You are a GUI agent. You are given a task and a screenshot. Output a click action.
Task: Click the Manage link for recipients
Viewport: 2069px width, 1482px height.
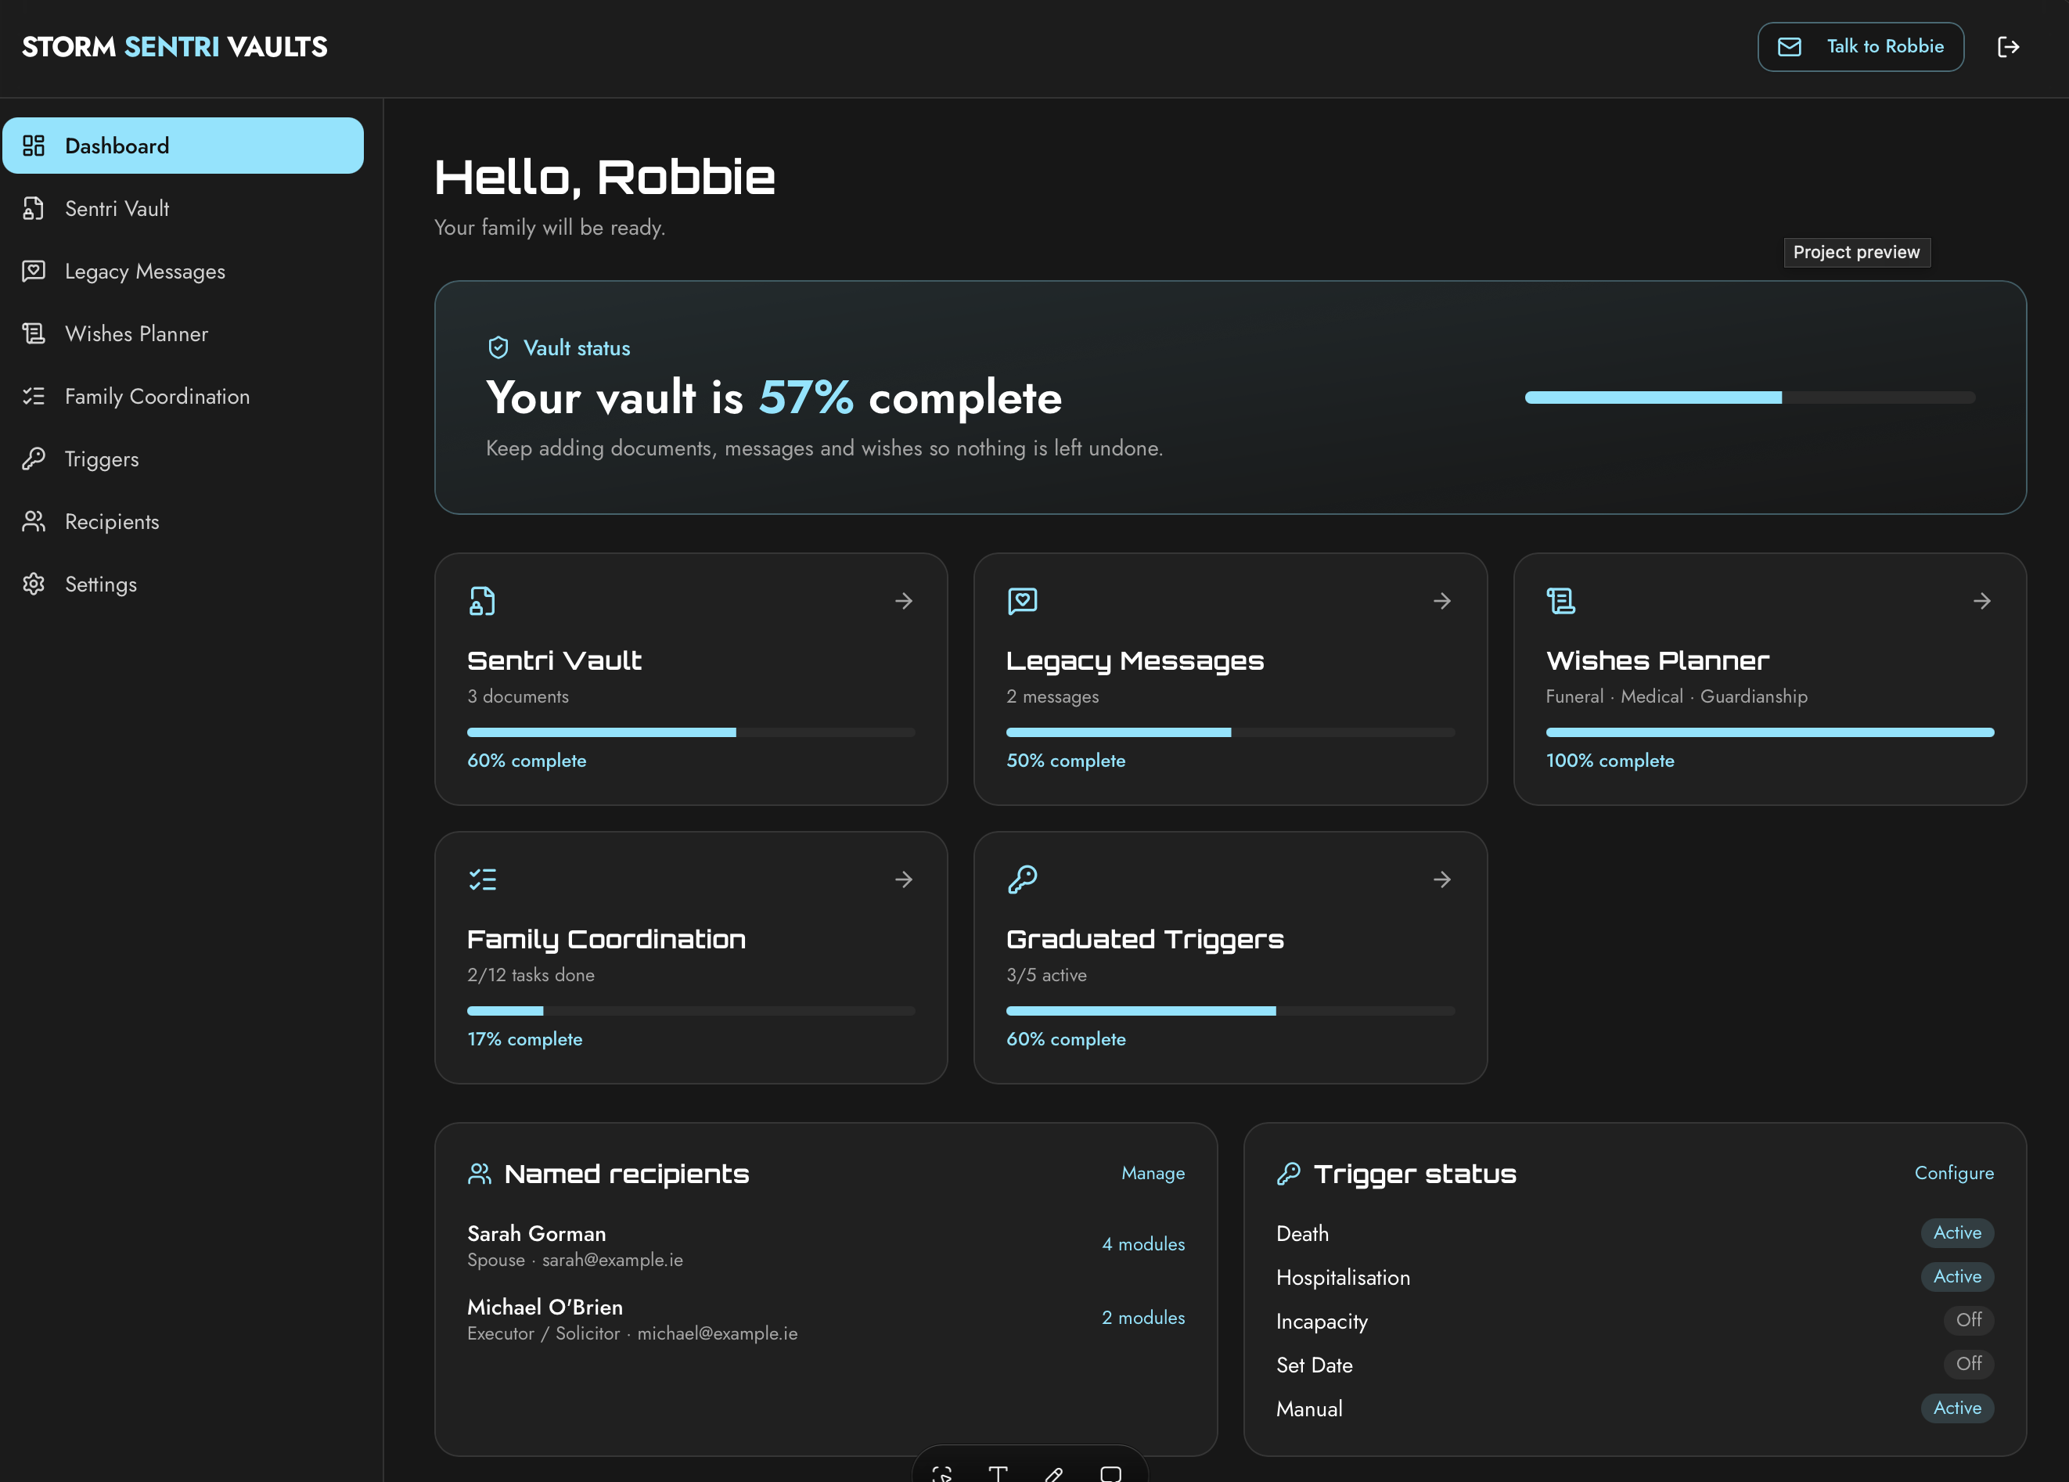pos(1153,1174)
